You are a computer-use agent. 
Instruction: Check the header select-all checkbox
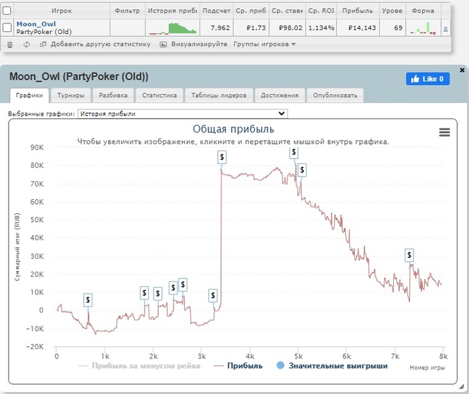tap(7, 11)
